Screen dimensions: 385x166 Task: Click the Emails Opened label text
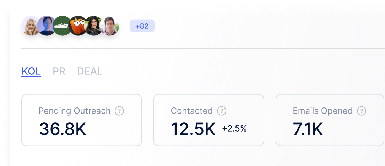point(323,111)
